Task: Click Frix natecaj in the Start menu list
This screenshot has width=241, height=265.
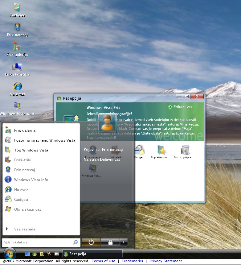Action: [x=41, y=170]
